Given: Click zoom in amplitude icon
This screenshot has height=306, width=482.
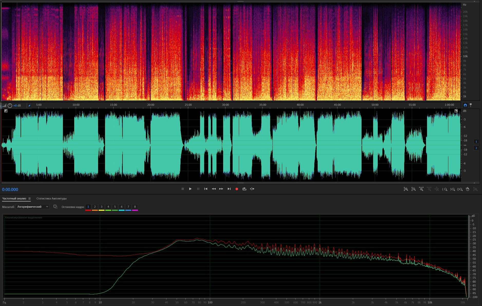Looking at the screenshot, I should [x=406, y=189].
